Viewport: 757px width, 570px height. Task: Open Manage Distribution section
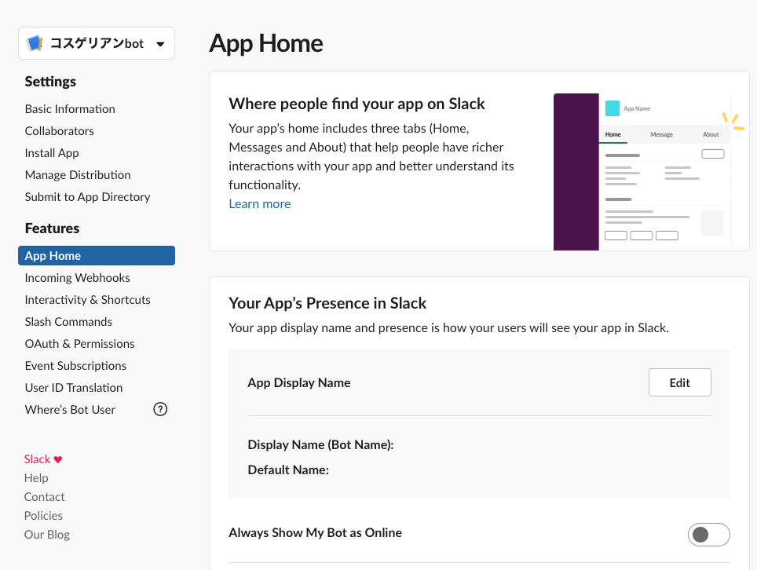78,175
